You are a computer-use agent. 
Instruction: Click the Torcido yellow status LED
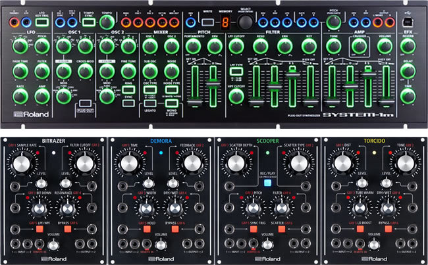[x=374, y=153]
